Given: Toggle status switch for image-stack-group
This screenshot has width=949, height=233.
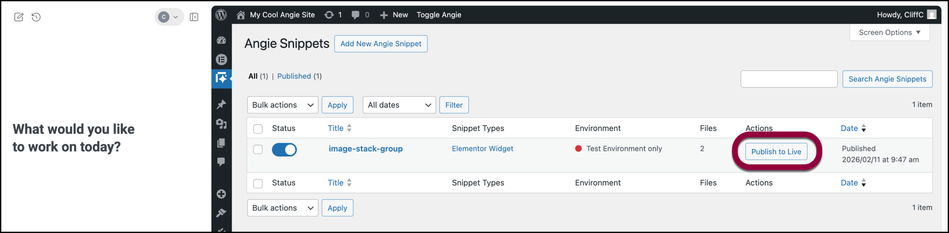Looking at the screenshot, I should (x=284, y=150).
